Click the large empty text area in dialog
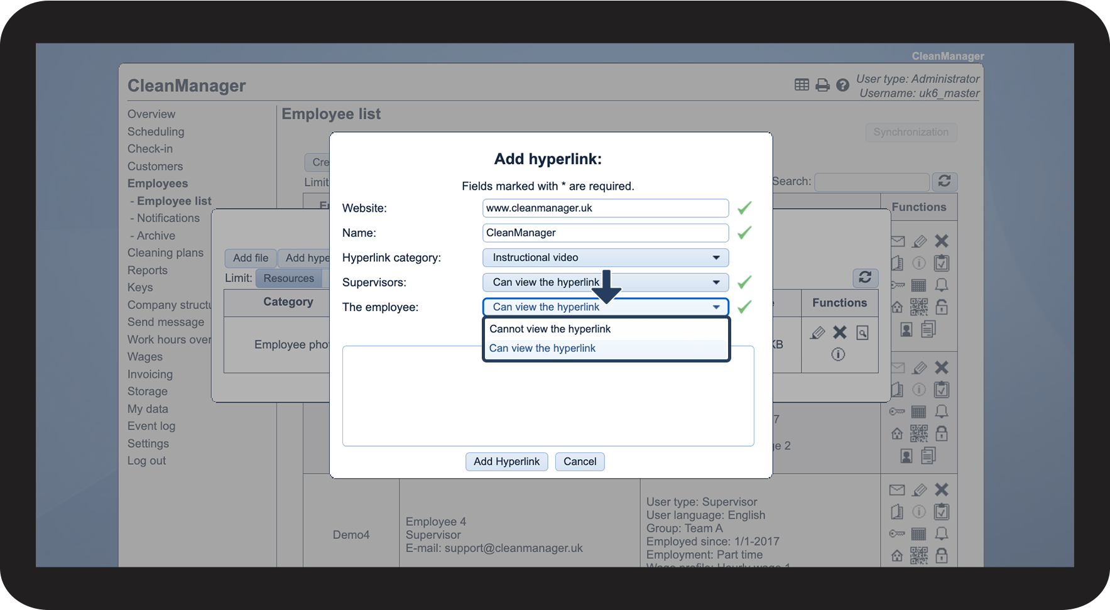 tap(548, 396)
